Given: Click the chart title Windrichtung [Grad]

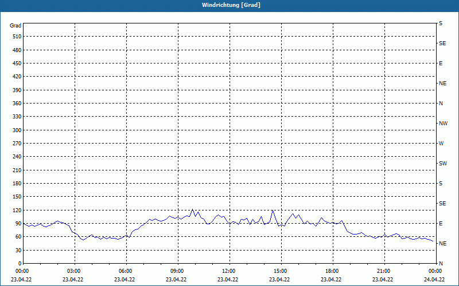Looking at the screenshot, I should [x=231, y=5].
